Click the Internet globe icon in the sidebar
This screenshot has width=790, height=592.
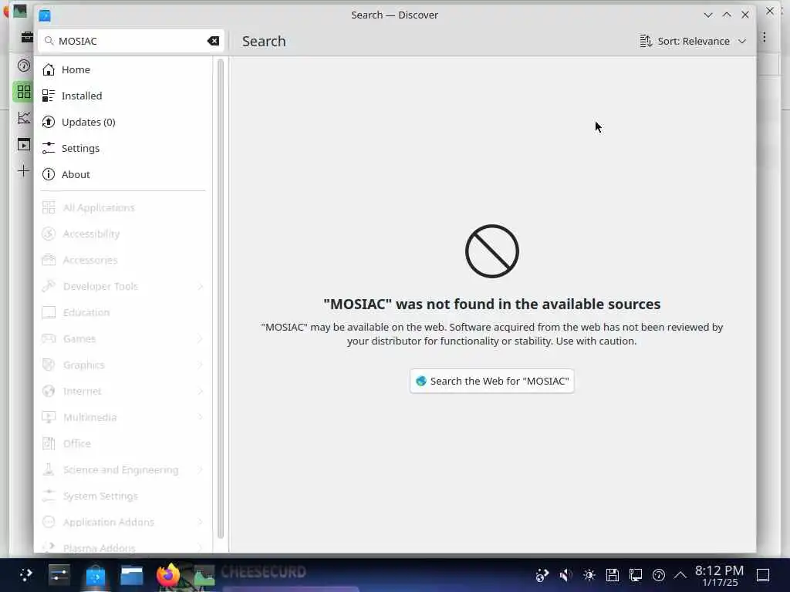coord(49,391)
